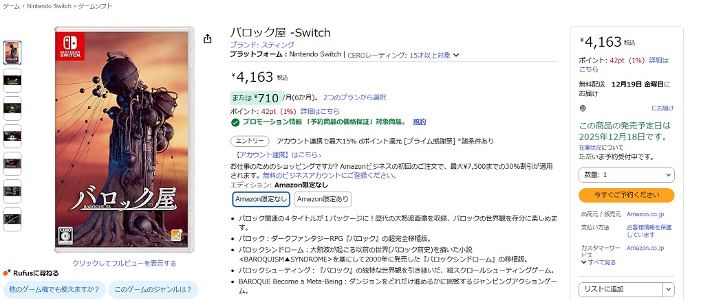Select Amazon限定なし edition option
This screenshot has width=701, height=300.
click(261, 199)
